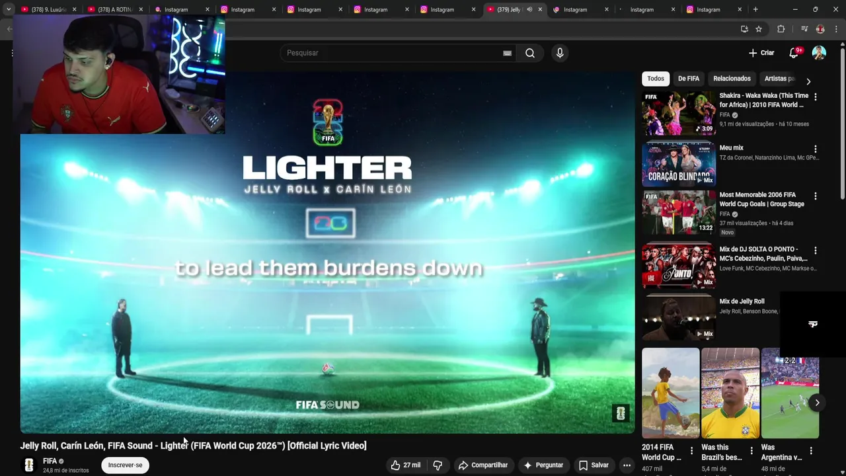The width and height of the screenshot is (846, 476).
Task: Click the Salvar save button
Action: click(594, 465)
